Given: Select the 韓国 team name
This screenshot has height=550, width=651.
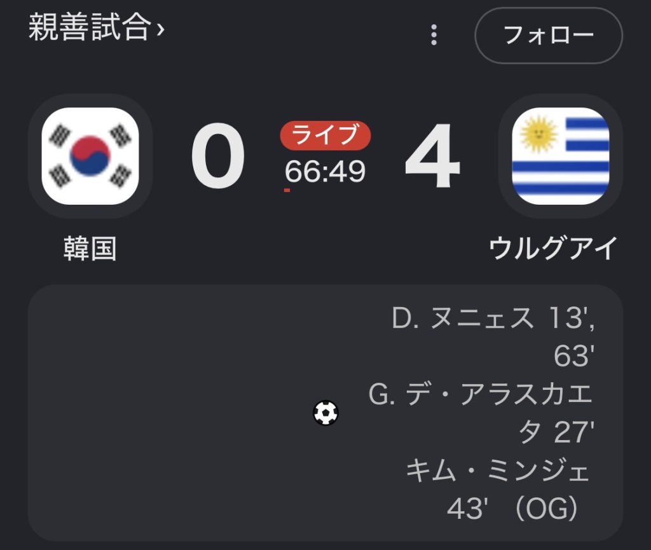Looking at the screenshot, I should click(x=90, y=248).
